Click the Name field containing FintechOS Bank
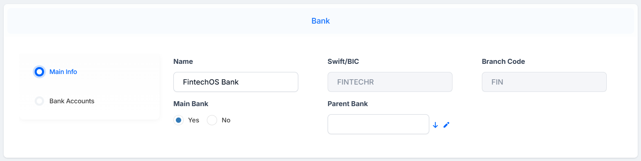 pos(236,82)
